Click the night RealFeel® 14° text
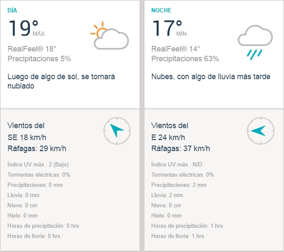284x252 pixels. point(176,49)
